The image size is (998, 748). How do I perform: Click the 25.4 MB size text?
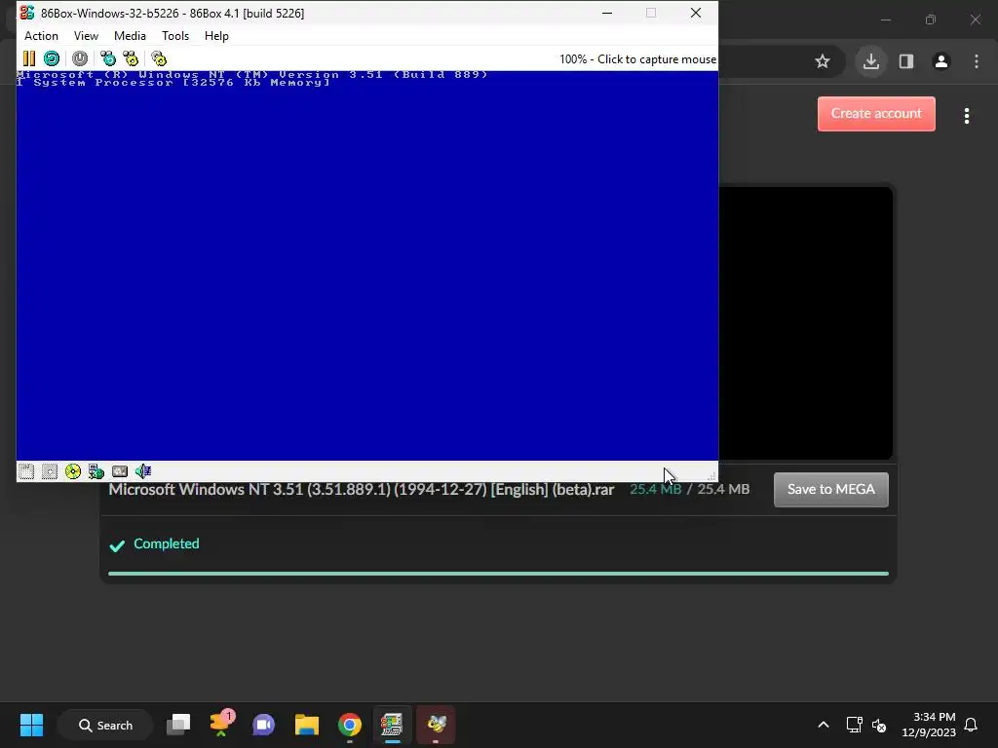point(689,489)
